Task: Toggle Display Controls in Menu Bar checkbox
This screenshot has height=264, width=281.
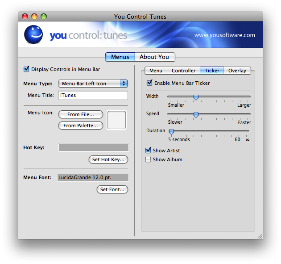Action: point(26,69)
